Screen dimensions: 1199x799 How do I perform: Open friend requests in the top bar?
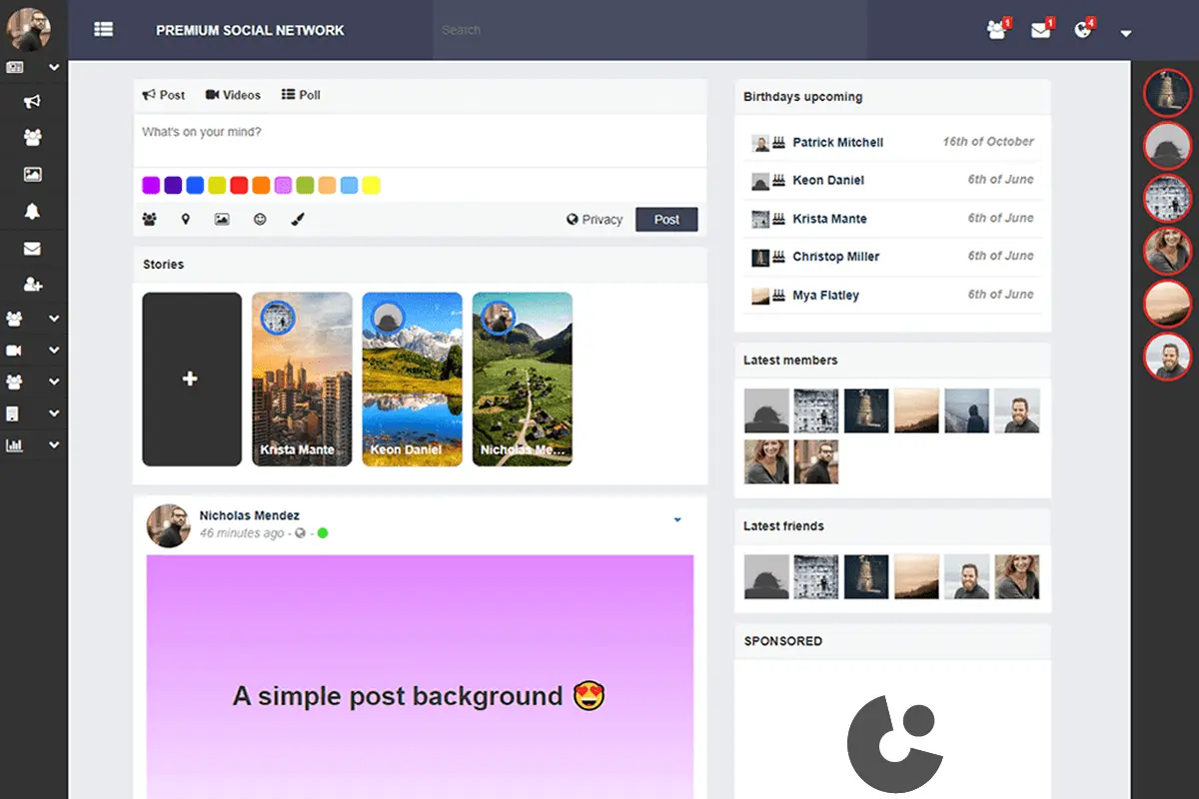point(996,30)
